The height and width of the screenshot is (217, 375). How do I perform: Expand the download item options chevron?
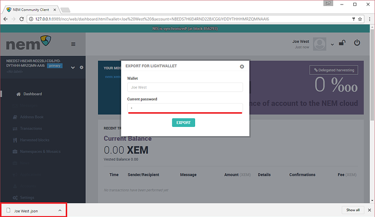click(60, 210)
